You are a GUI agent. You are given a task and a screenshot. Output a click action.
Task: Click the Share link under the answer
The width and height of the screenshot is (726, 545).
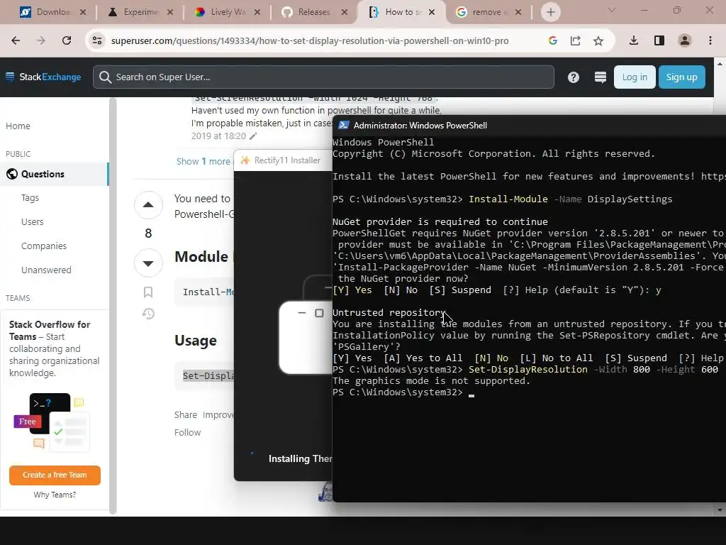click(186, 414)
